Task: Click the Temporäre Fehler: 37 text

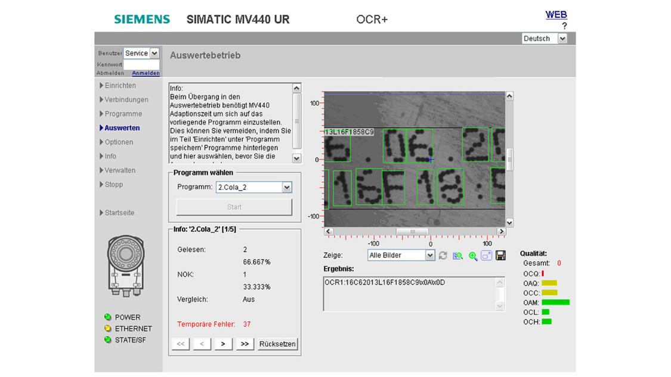Action: tap(214, 324)
